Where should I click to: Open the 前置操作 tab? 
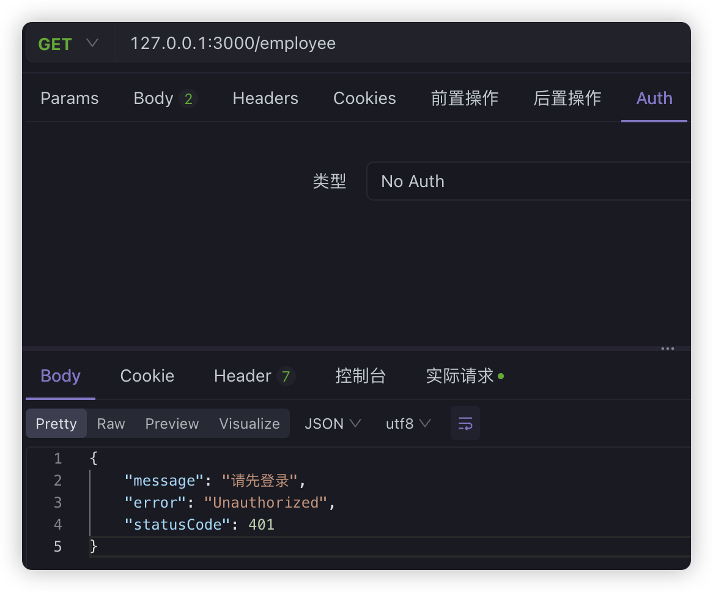pos(465,98)
